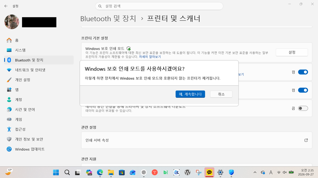Click the Windows 업데이트 sync icon
This screenshot has height=178, width=318.
pyautogui.click(x=9, y=149)
